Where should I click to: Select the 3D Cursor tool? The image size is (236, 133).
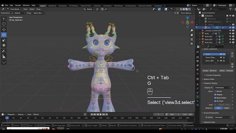click(x=4, y=24)
